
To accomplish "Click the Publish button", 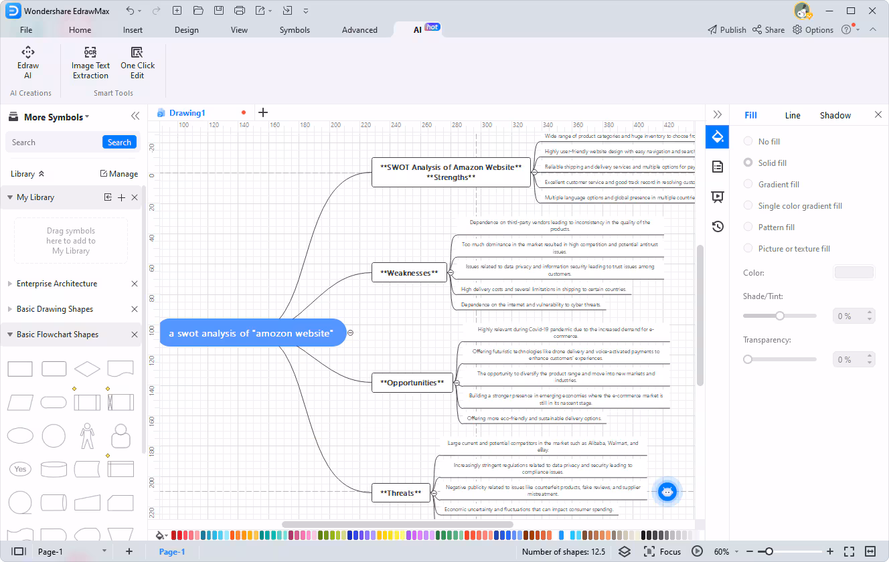I will (727, 29).
